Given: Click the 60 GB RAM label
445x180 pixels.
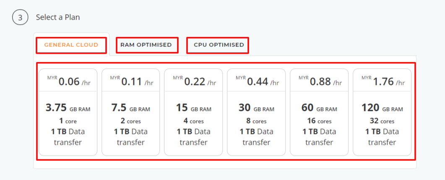Looking at the screenshot, I should 319,108.
